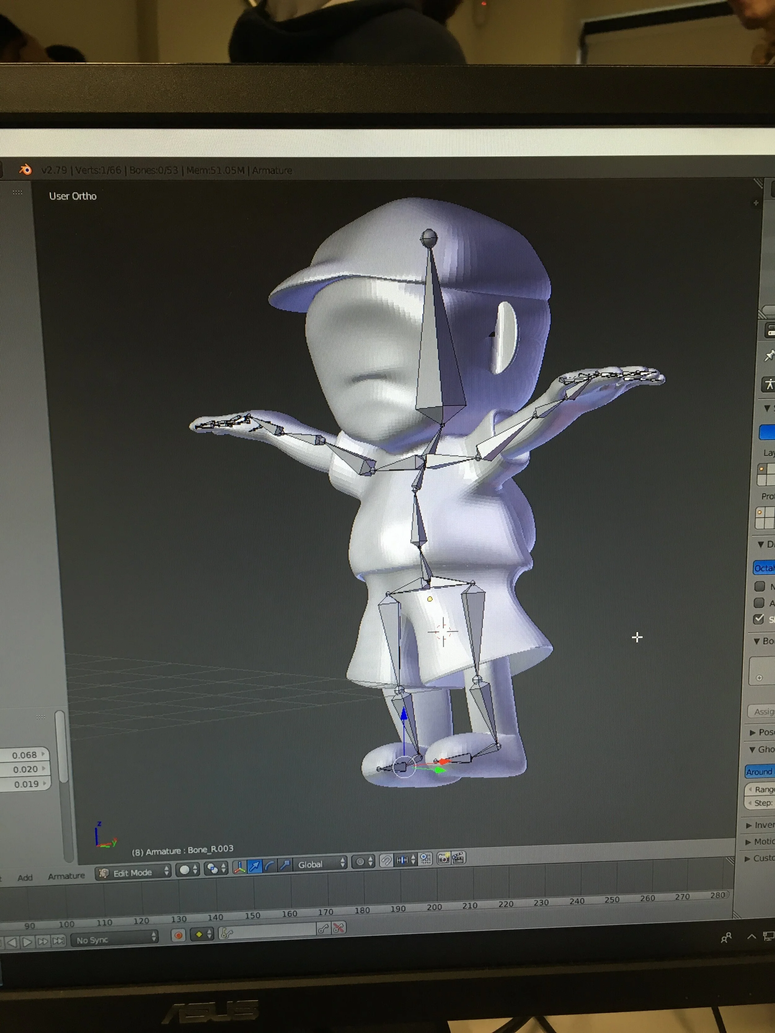775x1033 pixels.
Task: Select the rotate manipulator arc icon
Action: 270,866
